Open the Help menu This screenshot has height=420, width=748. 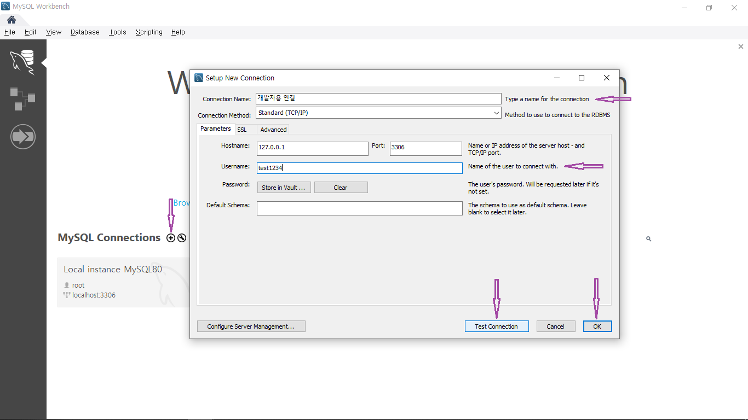[x=178, y=32]
